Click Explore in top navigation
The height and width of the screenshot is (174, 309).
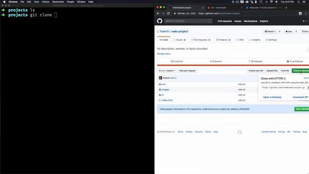click(264, 21)
